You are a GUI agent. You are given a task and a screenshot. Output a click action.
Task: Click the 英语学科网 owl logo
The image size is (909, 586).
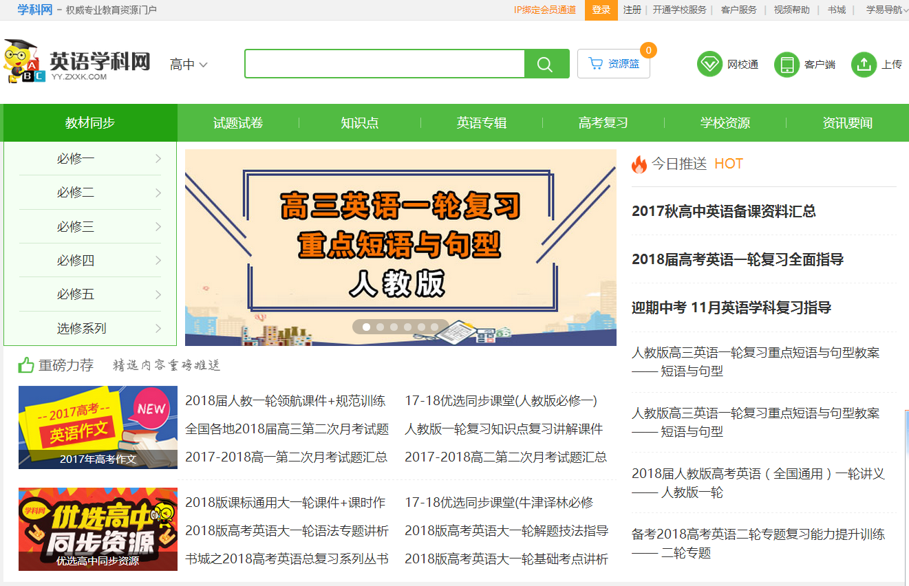click(77, 61)
